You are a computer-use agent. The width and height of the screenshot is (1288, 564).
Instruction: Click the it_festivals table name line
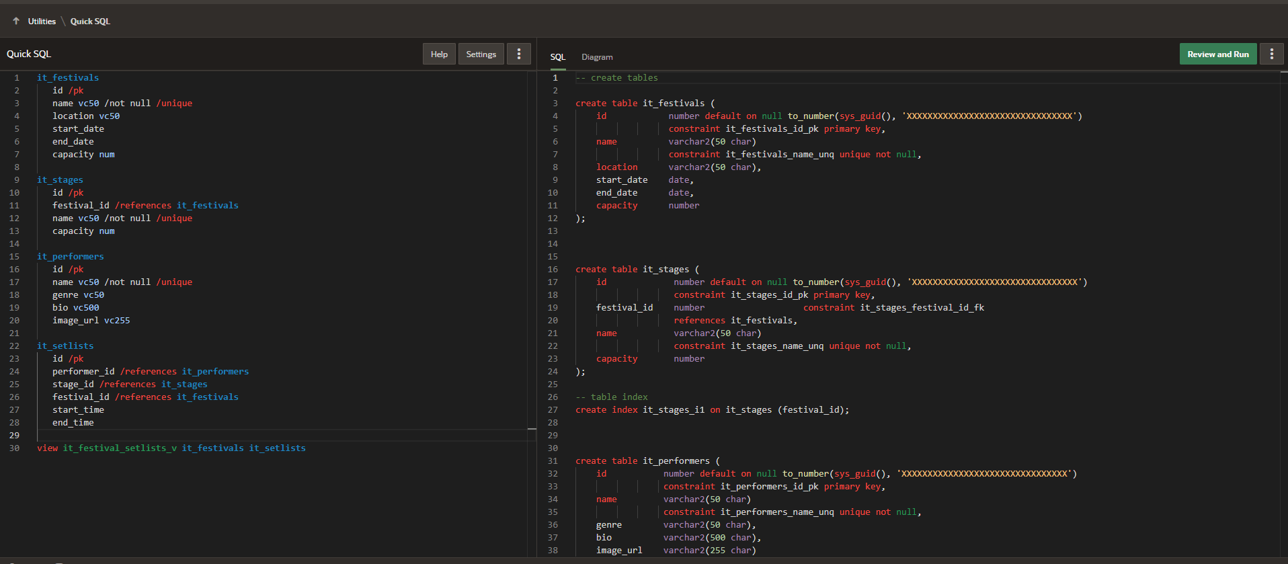68,78
